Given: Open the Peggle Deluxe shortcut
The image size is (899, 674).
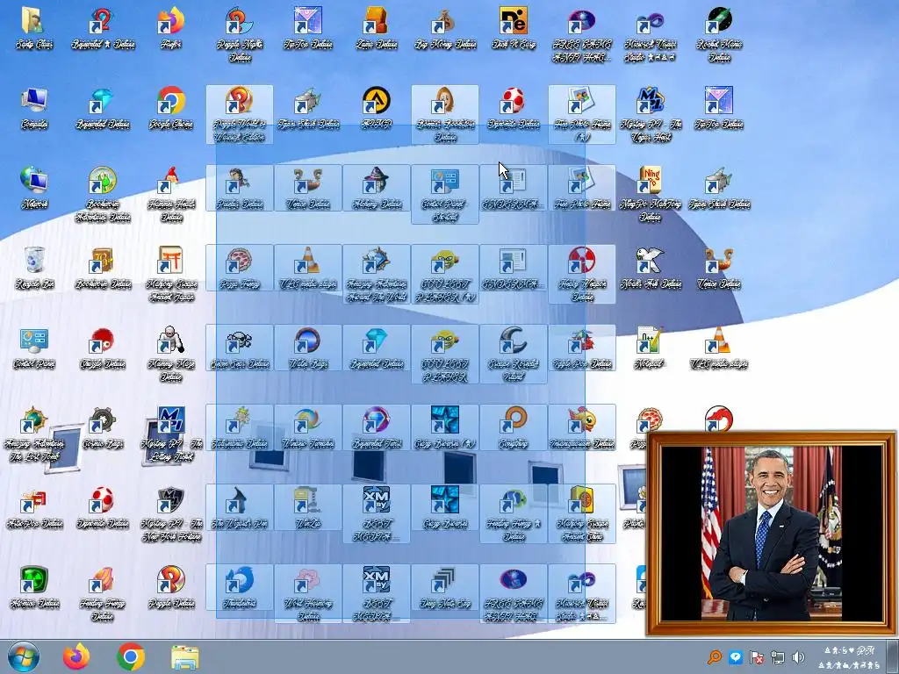Looking at the screenshot, I should 171,587.
